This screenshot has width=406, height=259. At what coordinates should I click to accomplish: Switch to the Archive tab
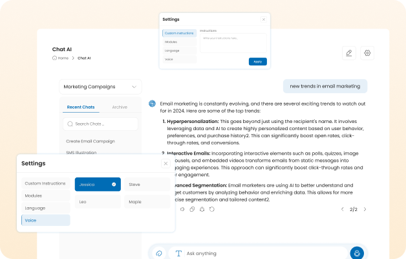tap(120, 107)
